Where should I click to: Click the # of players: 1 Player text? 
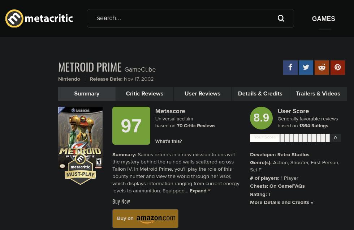(x=274, y=178)
